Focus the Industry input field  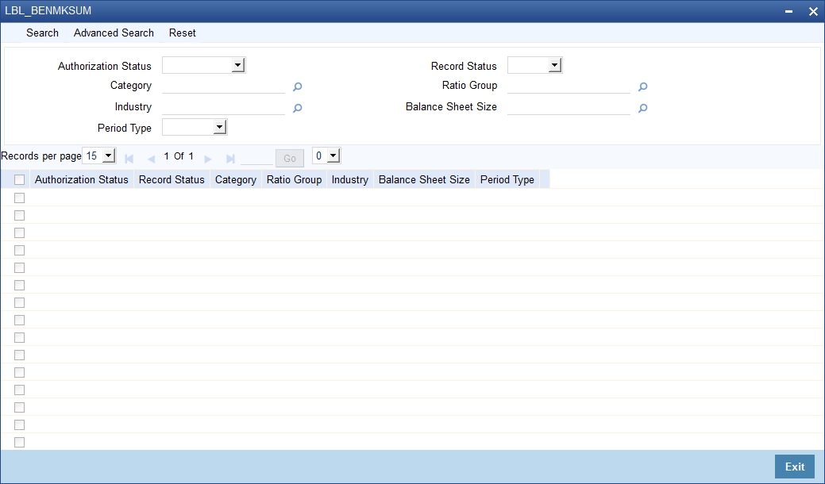click(224, 108)
